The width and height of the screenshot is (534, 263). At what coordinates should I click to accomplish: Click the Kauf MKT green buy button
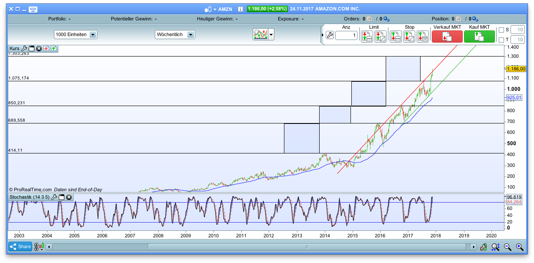[x=479, y=37]
